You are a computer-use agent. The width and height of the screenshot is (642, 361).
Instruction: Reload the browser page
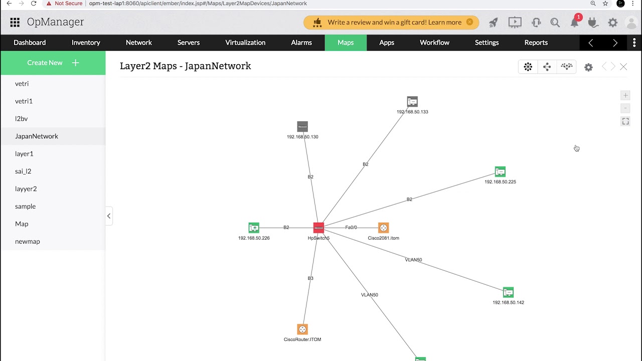point(34,4)
